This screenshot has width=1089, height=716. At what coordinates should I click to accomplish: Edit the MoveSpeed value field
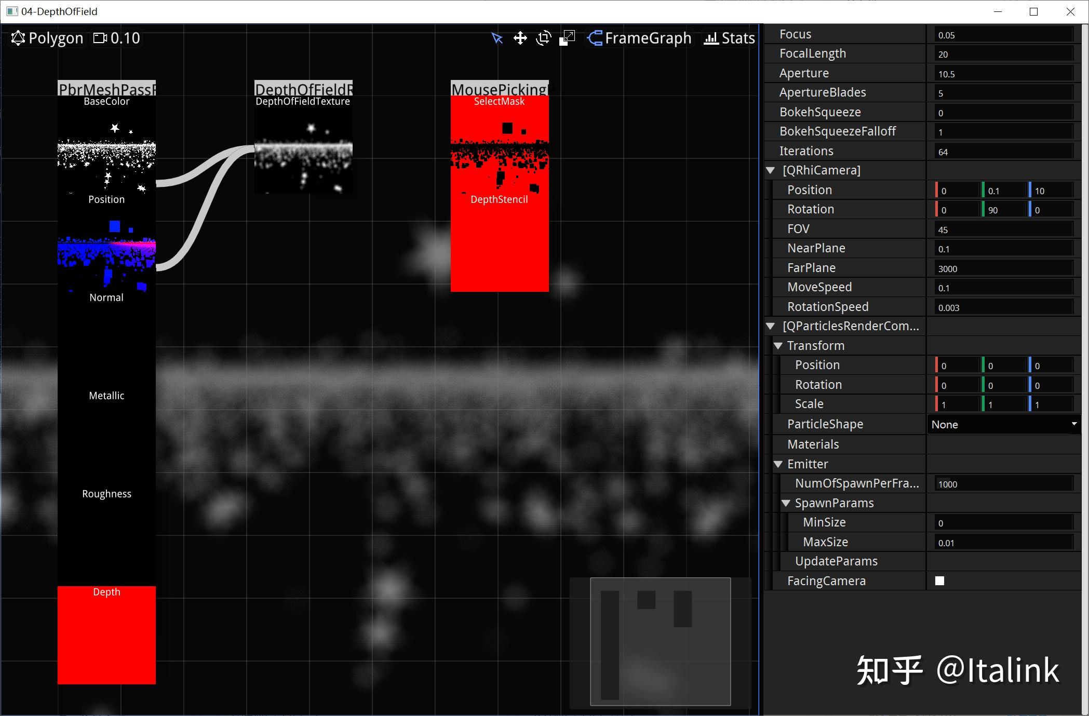click(1004, 288)
